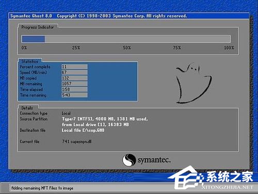Click the Statistics panel heading
This screenshot has height=194, width=258.
pos(30,61)
